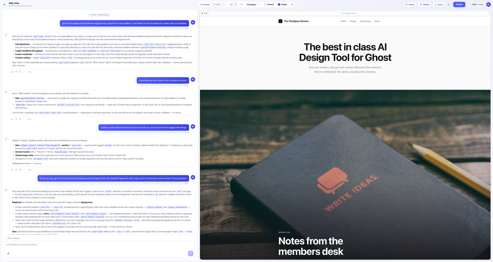Image resolution: width=493 pixels, height=262 pixels.
Task: Thumbs up the 17:42 assistant reply
Action: 12,72
